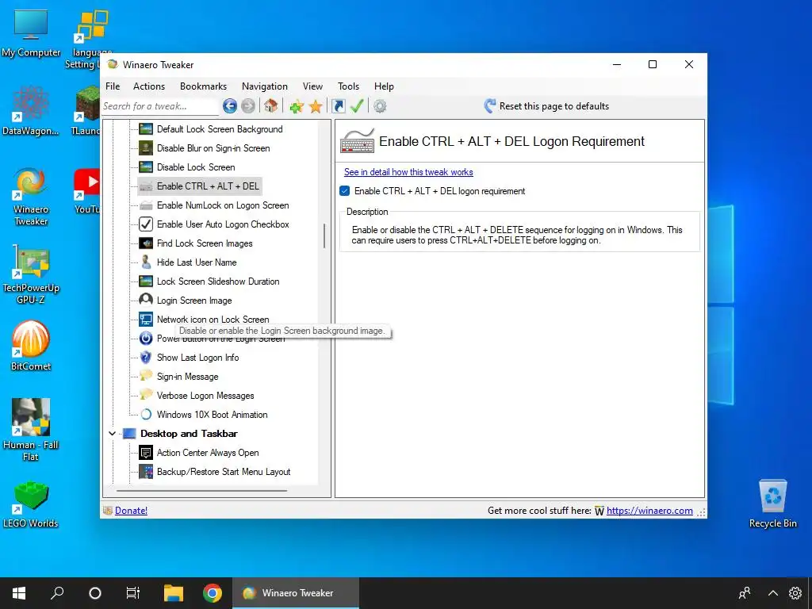Open the Bookmarks menu
The image size is (812, 609).
[203, 86]
